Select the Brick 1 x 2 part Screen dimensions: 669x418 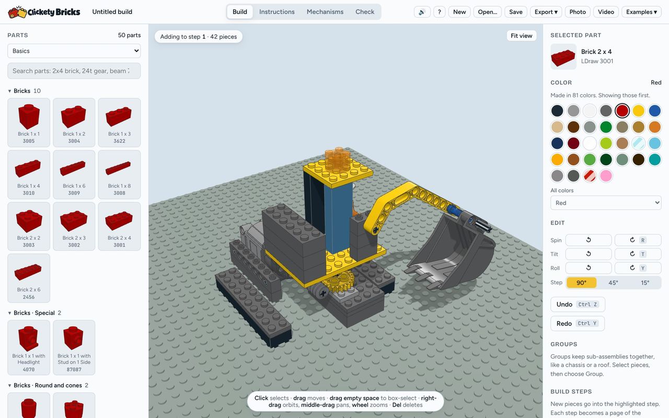pos(74,123)
